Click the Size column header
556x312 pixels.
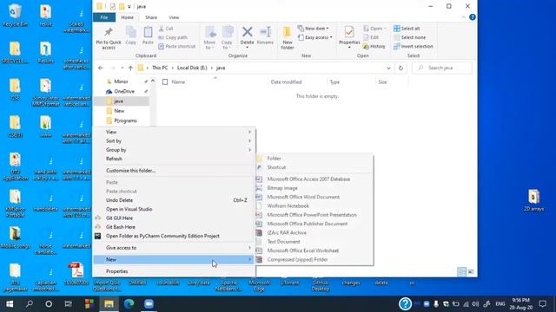[382, 82]
